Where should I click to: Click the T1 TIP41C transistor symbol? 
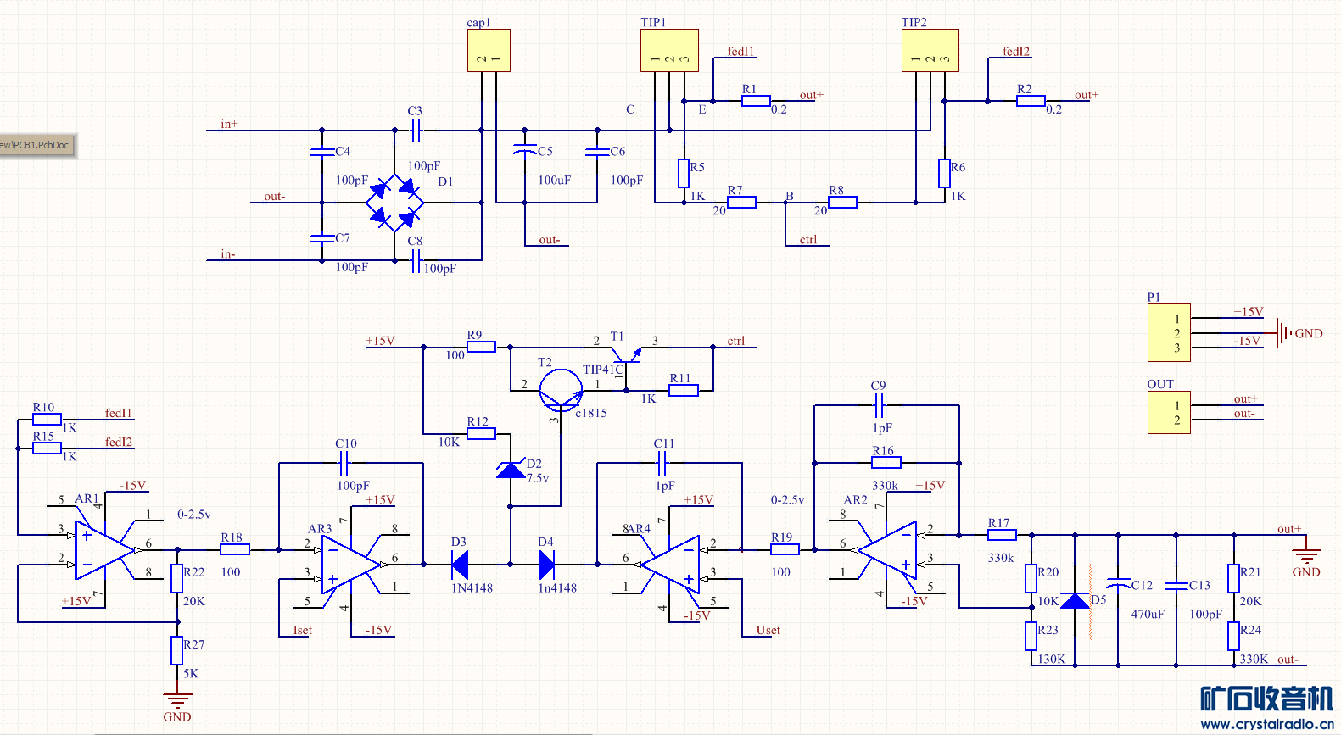coord(626,355)
